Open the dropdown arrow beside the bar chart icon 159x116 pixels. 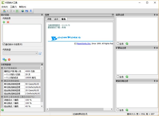(x=7, y=11)
